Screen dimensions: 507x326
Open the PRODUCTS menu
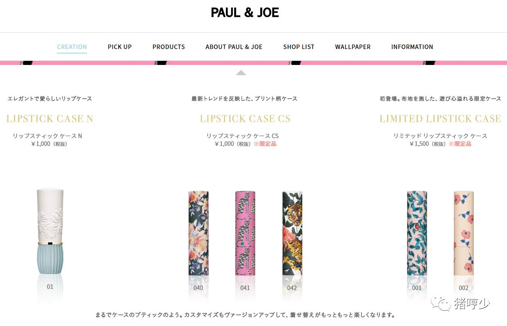[169, 47]
